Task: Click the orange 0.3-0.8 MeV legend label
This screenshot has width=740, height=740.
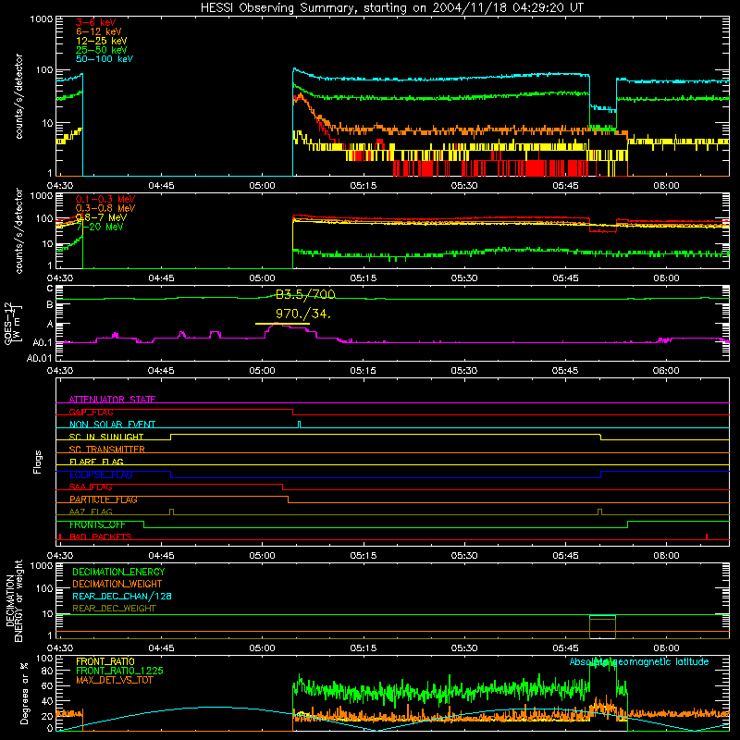Action: (105, 208)
